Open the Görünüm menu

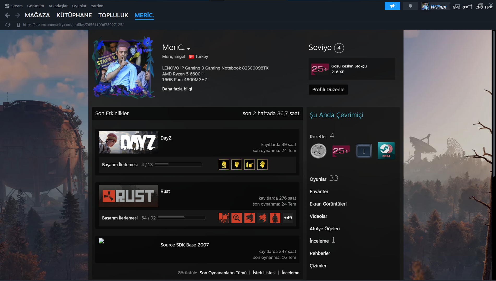click(35, 6)
